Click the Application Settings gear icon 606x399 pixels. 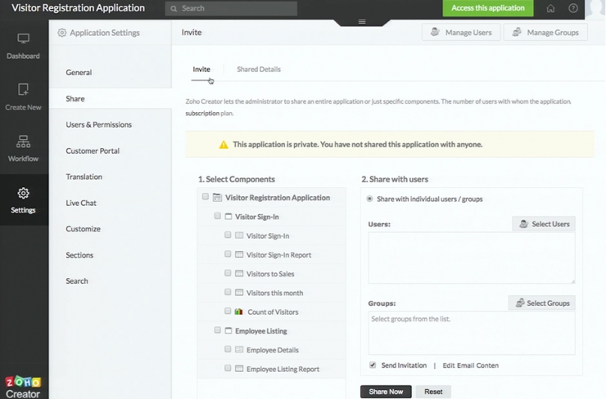tap(62, 33)
